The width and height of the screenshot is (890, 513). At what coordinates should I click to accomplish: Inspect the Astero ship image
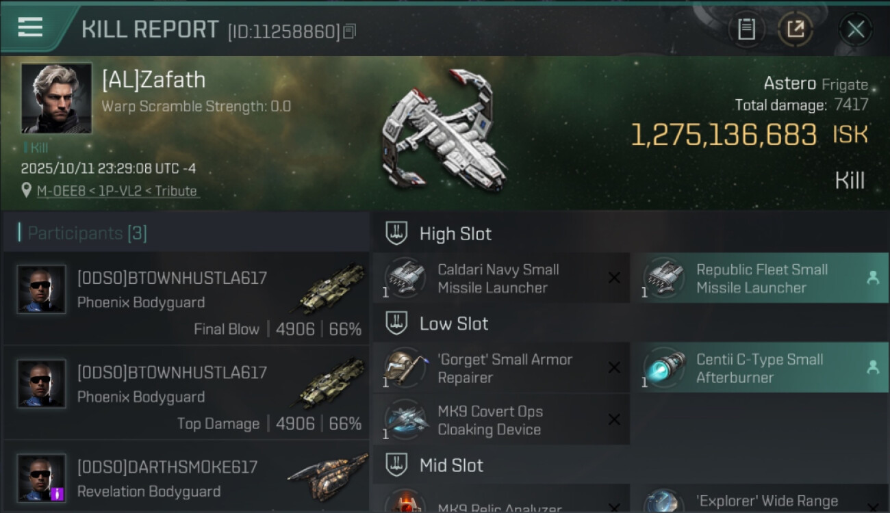coord(445,130)
